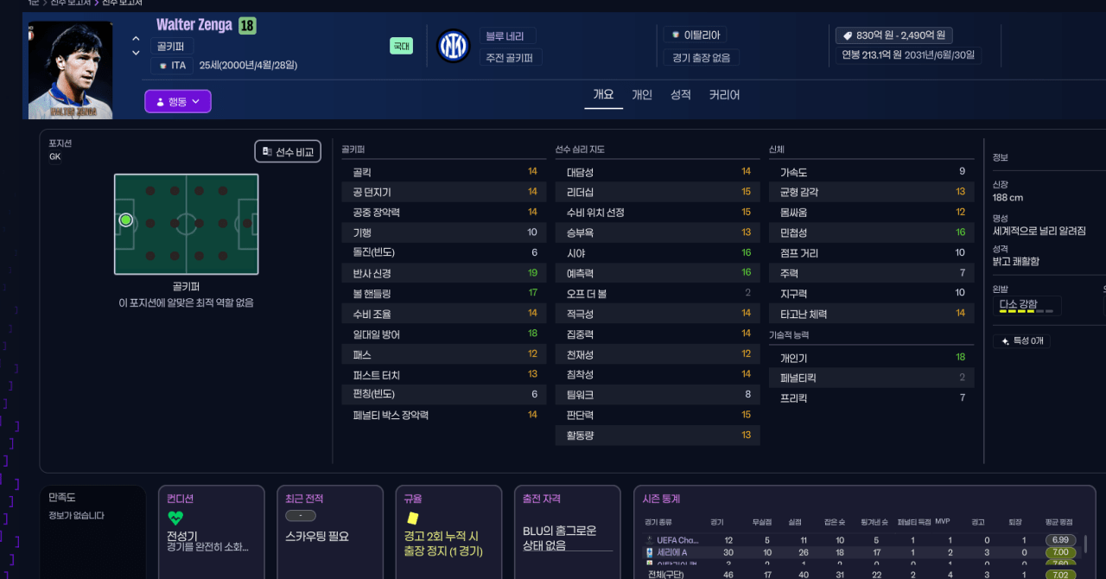
Task: Go to the previous player with the up chevron
Action: point(136,39)
